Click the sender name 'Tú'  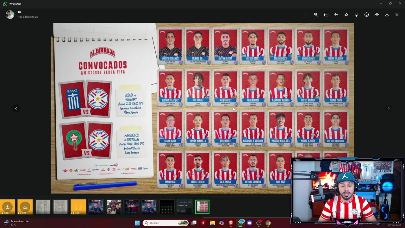19,12
